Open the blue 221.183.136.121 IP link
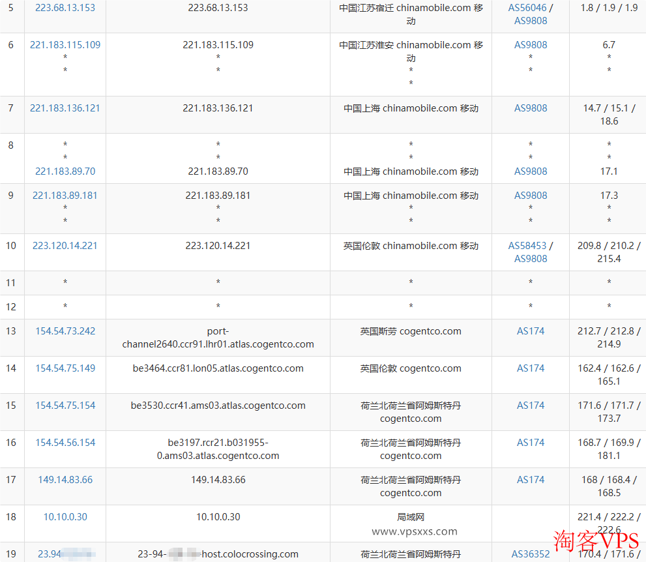 pyautogui.click(x=65, y=108)
